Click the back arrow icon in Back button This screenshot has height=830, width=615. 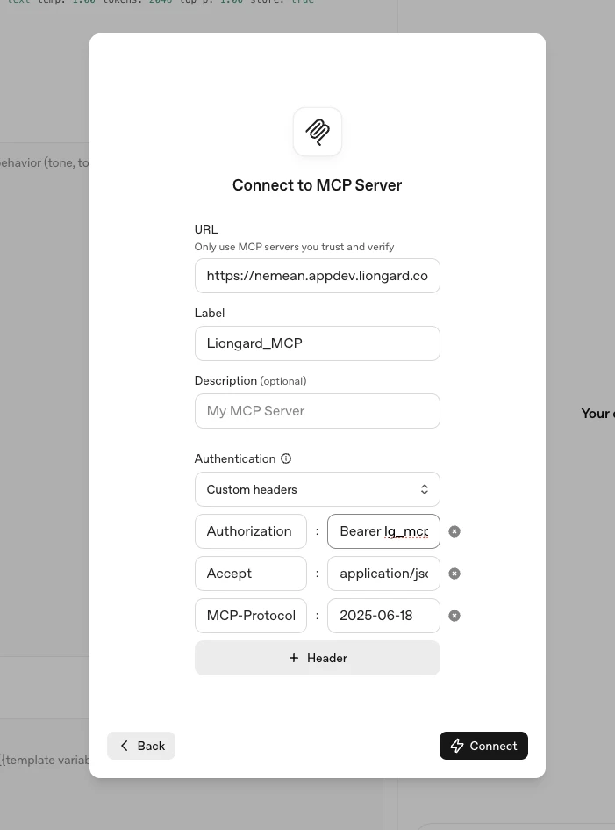tap(125, 746)
